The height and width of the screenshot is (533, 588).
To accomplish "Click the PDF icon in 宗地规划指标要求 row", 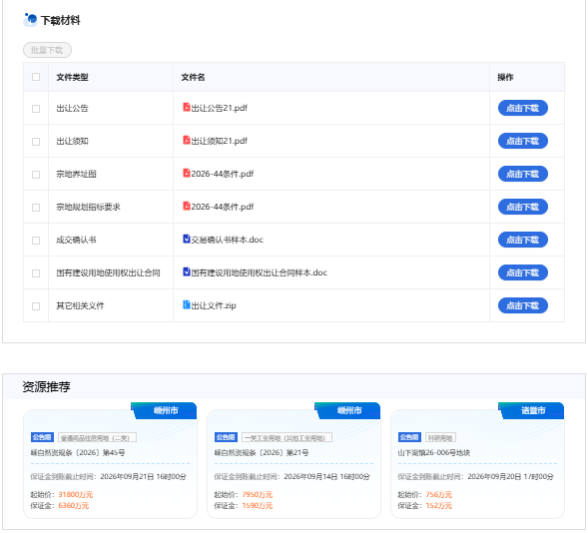I will click(187, 206).
